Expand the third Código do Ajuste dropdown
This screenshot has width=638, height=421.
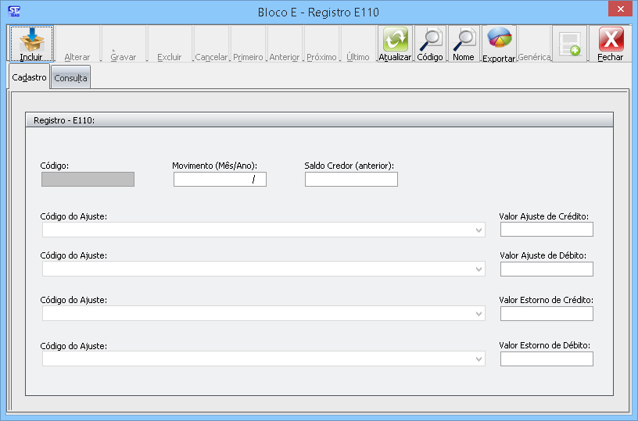tap(478, 313)
